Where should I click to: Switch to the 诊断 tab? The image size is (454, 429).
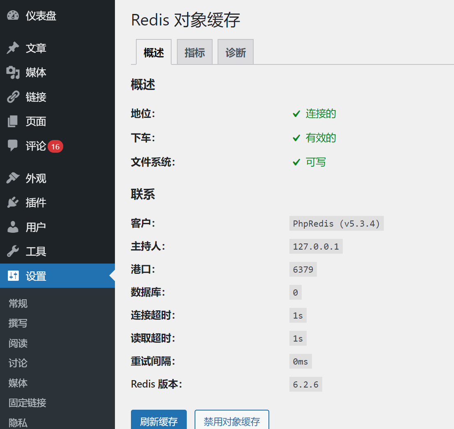coord(235,52)
